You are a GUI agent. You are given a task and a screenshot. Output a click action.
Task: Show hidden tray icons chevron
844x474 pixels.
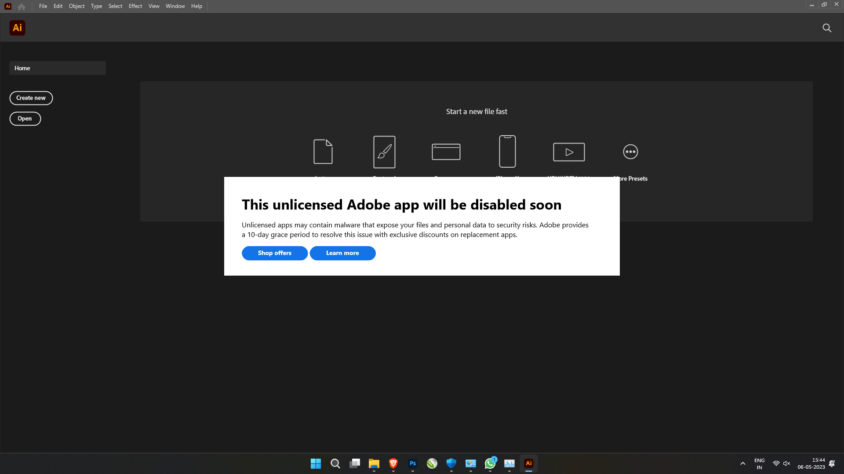(x=743, y=463)
